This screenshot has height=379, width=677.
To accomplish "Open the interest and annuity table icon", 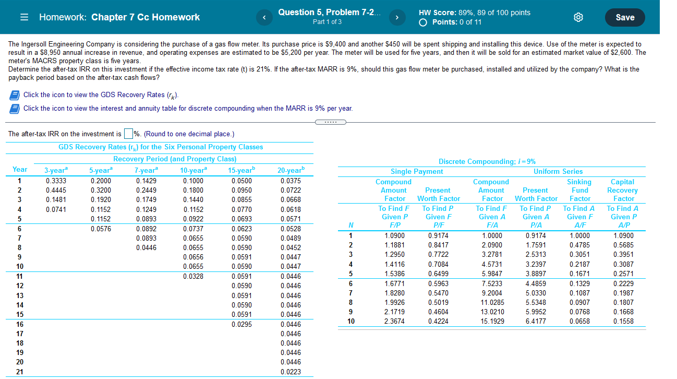I will click(15, 108).
